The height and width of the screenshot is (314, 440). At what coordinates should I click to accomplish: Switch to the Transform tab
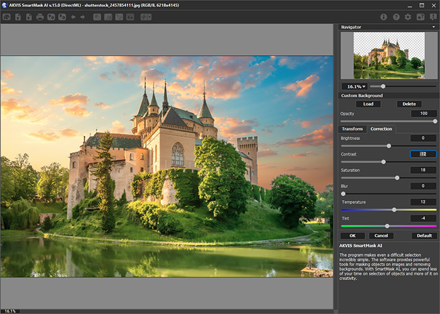[352, 129]
